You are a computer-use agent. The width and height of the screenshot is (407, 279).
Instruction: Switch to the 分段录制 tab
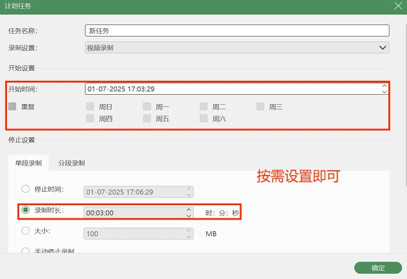[72, 163]
